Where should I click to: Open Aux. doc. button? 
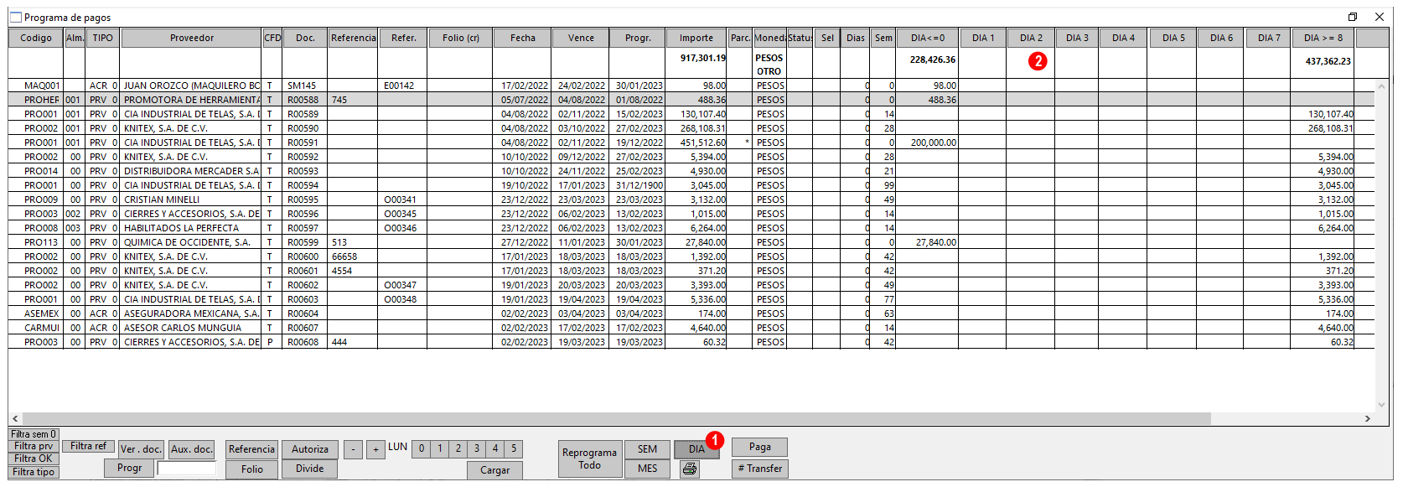click(192, 449)
